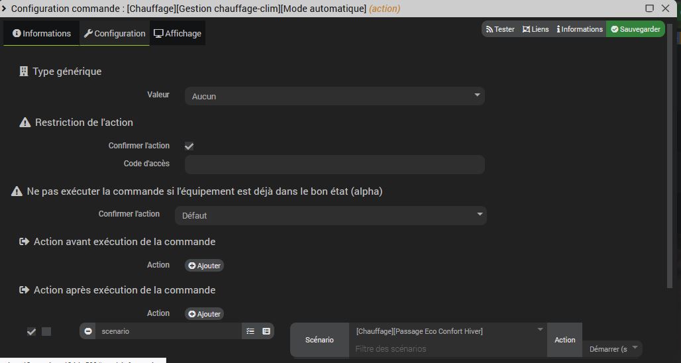681x363 pixels.
Task: Focus the Code d'accès input field
Action: click(335, 164)
